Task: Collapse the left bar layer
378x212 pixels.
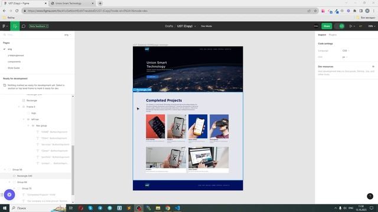Action: pyautogui.click(x=24, y=119)
